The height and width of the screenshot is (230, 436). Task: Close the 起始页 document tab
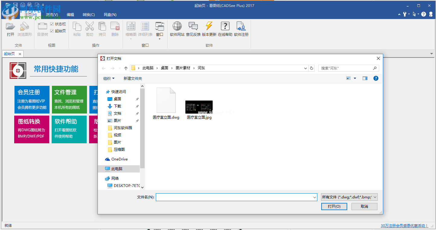pyautogui.click(x=20, y=54)
